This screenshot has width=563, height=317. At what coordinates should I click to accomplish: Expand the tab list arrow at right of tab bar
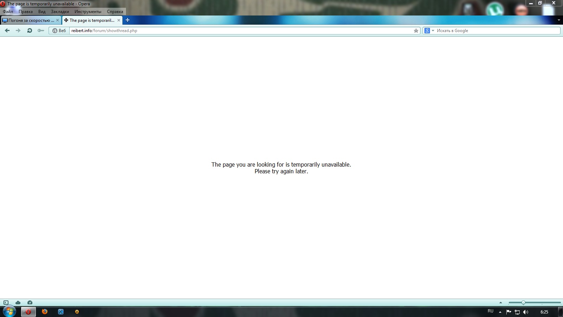[559, 20]
